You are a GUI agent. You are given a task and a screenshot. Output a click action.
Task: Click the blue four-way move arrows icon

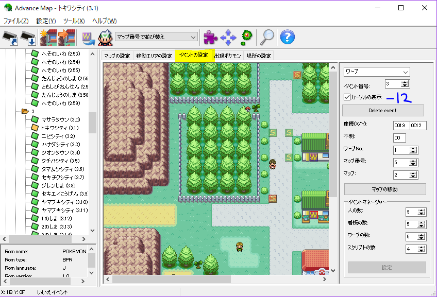click(x=228, y=37)
